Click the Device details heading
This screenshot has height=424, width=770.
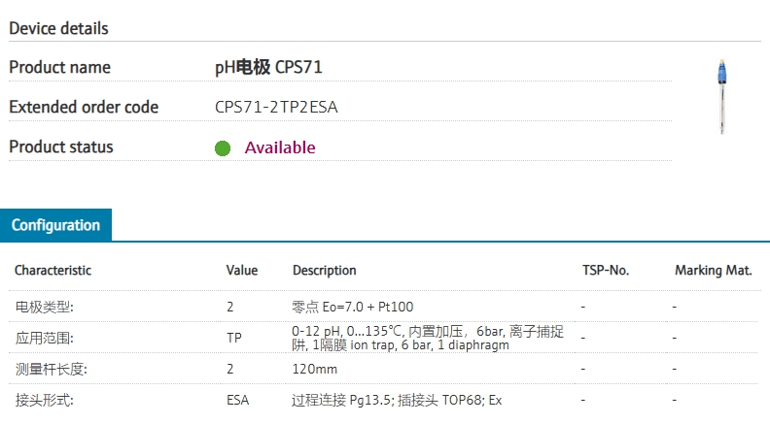(x=58, y=28)
